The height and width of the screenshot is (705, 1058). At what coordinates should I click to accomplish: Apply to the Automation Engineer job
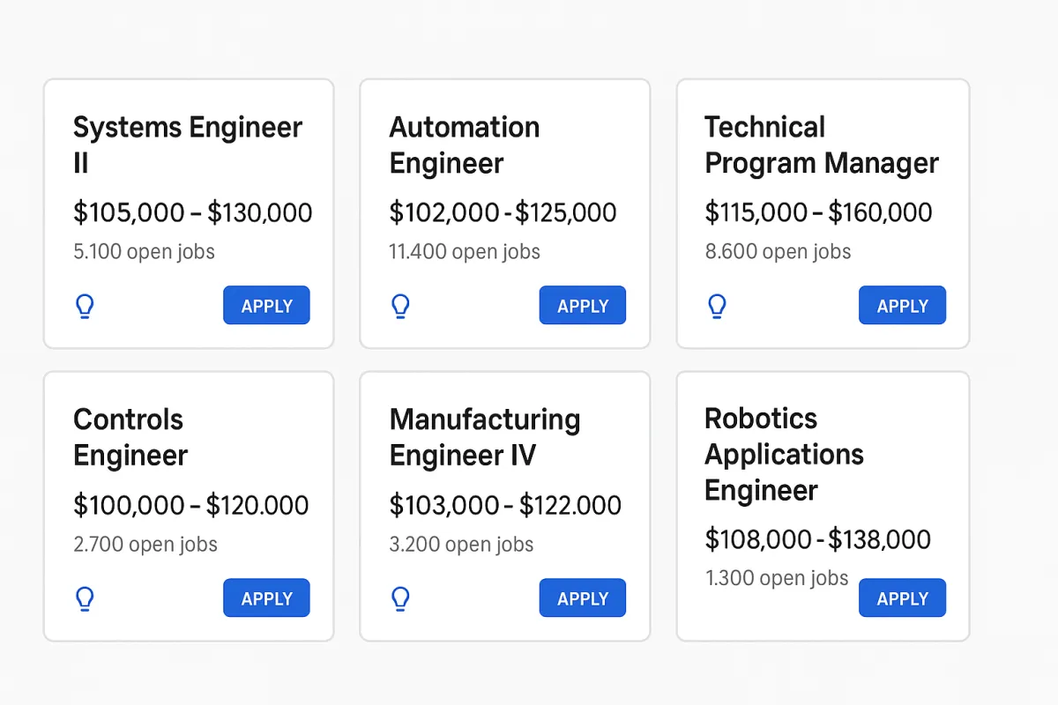click(x=583, y=305)
